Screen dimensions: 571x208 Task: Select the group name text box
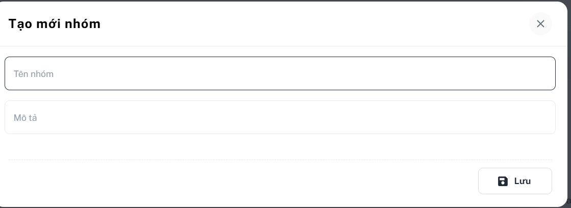280,74
